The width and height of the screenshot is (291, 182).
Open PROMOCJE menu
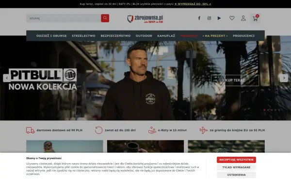(x=189, y=35)
